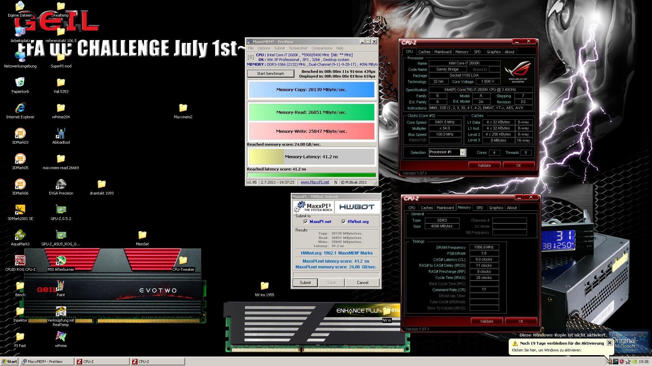The width and height of the screenshot is (652, 366).
Task: Switch to MaxxMEM² - PreView taskbar button
Action: (x=47, y=362)
